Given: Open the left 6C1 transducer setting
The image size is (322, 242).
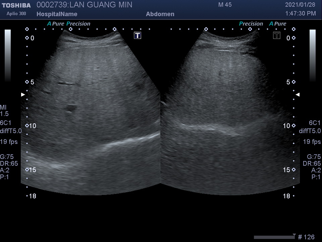Looking at the screenshot, I should tap(5, 123).
